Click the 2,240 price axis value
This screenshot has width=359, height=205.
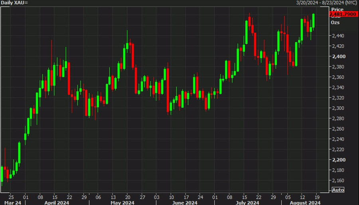[338, 139]
